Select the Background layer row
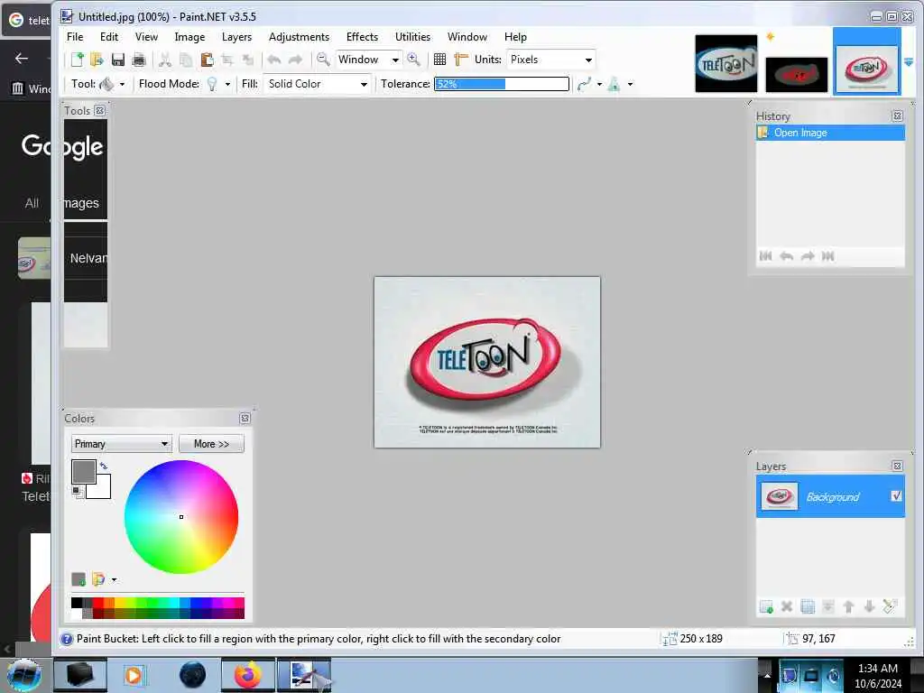The width and height of the screenshot is (924, 693). (830, 496)
